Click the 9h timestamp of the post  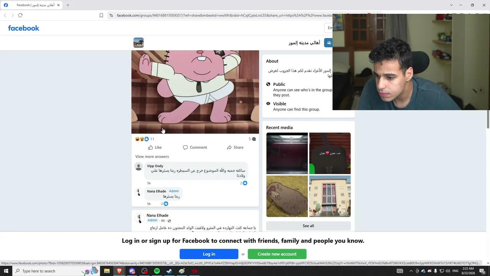(x=163, y=221)
